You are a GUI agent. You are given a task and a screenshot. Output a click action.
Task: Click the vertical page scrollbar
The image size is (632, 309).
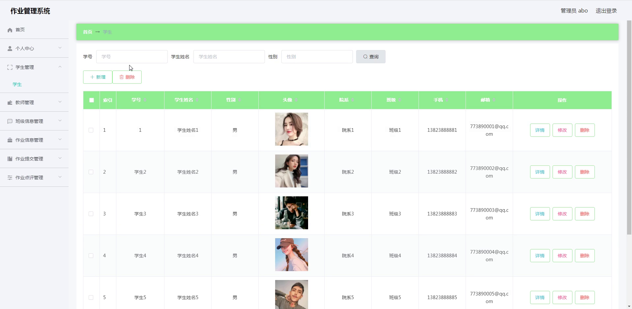tap(629, 127)
